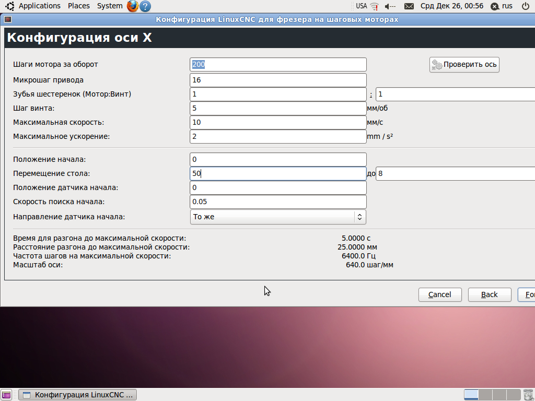Focus the Микрошаг привода field

278,80
